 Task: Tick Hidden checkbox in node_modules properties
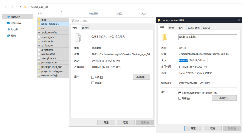(180, 98)
